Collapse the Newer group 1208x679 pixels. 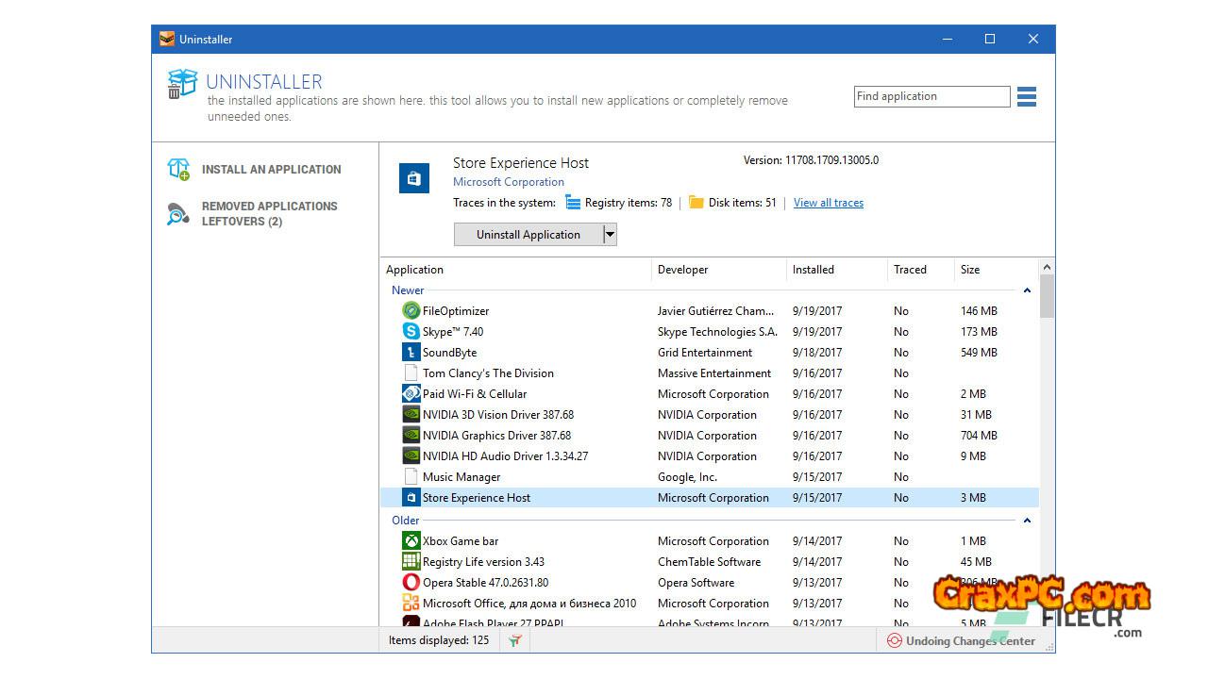(1027, 290)
